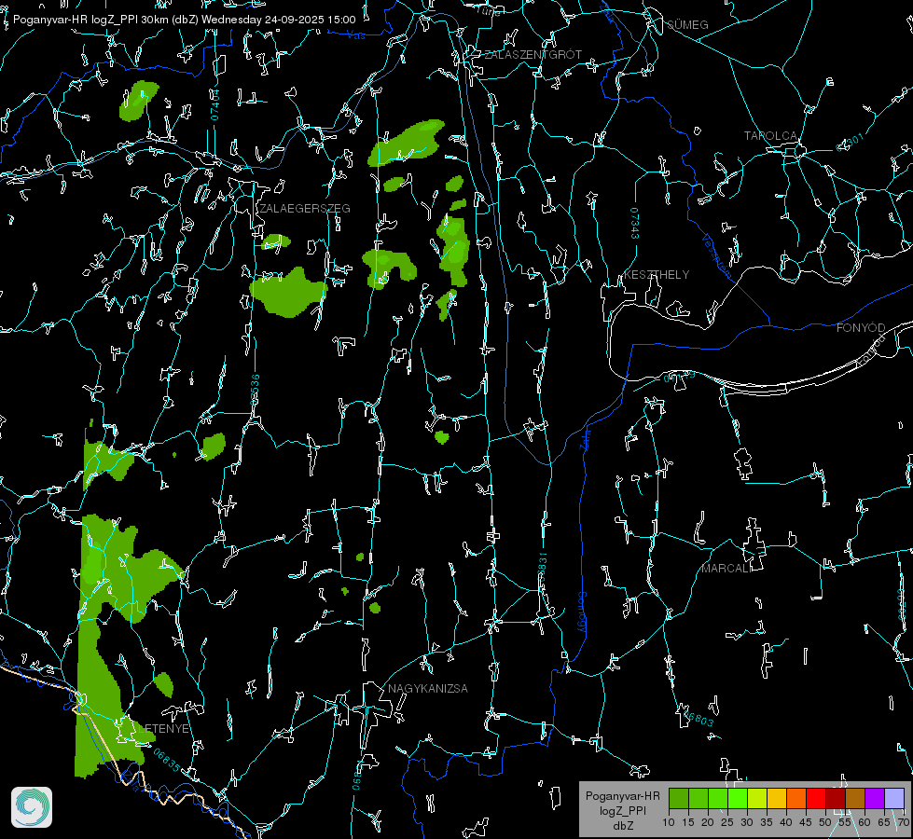Screen dimensions: 913x839
Task: Click the 'logZ_PPI' label in legend
Action: (623, 810)
